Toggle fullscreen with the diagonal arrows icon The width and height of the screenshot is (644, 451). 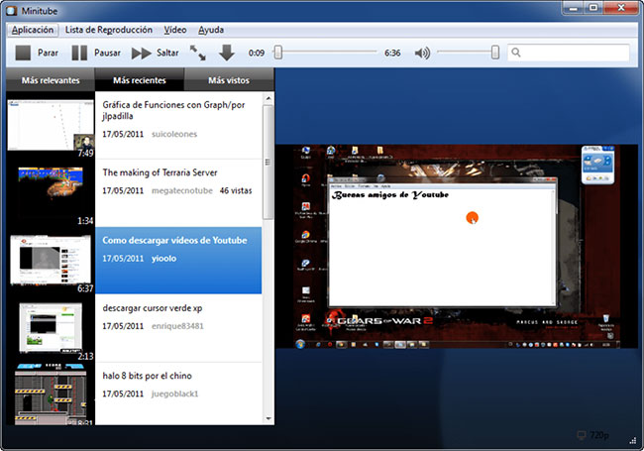pyautogui.click(x=198, y=53)
